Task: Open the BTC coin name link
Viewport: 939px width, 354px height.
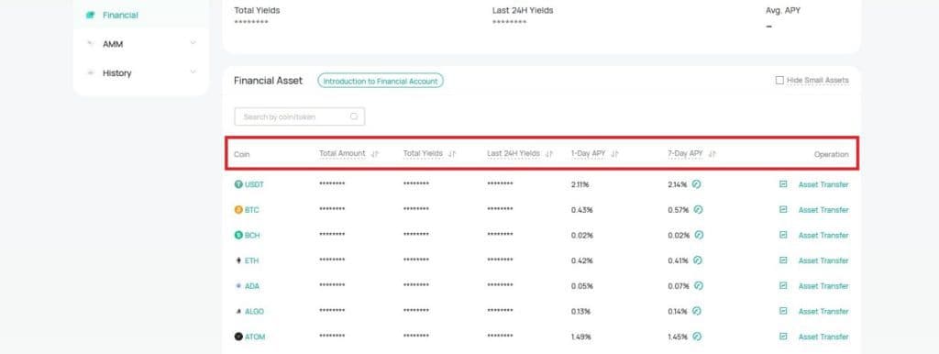Action: tap(251, 210)
